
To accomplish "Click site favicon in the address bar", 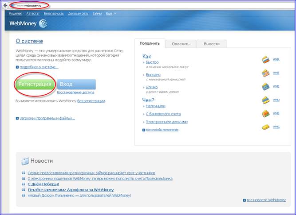I will click(x=13, y=5).
